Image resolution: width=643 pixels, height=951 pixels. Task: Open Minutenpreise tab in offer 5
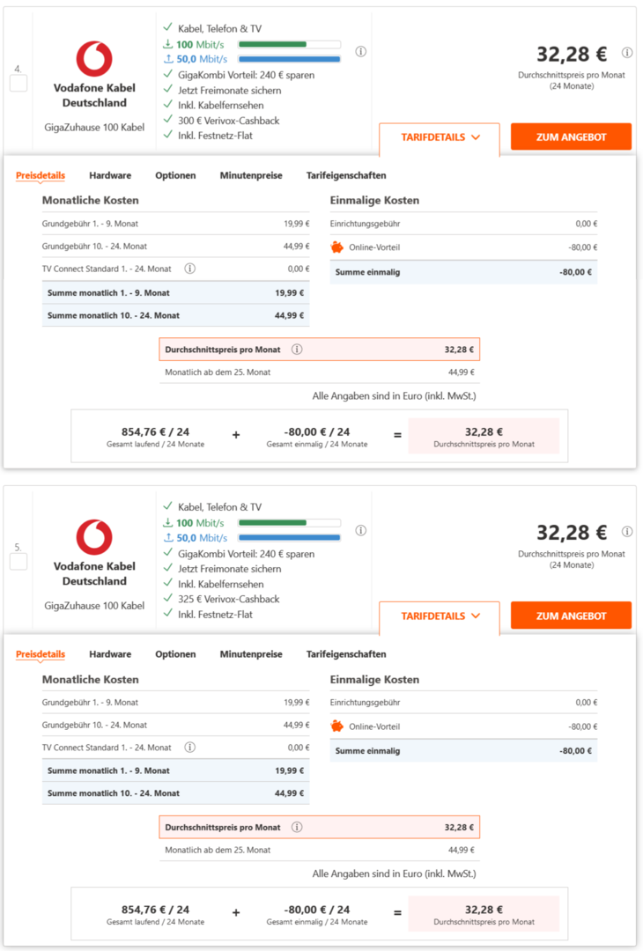[x=251, y=654]
